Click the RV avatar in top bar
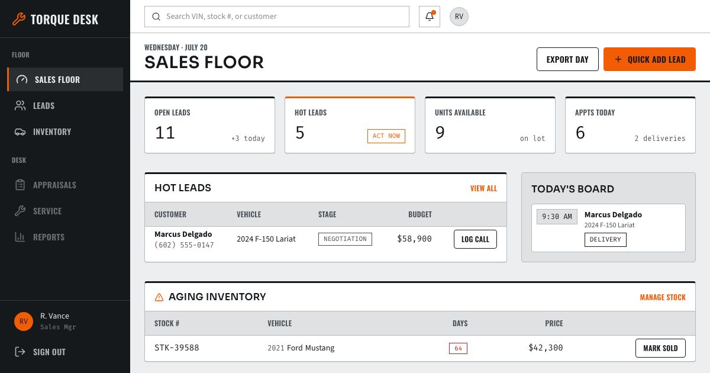Viewport: 710px width, 373px height. click(x=459, y=17)
